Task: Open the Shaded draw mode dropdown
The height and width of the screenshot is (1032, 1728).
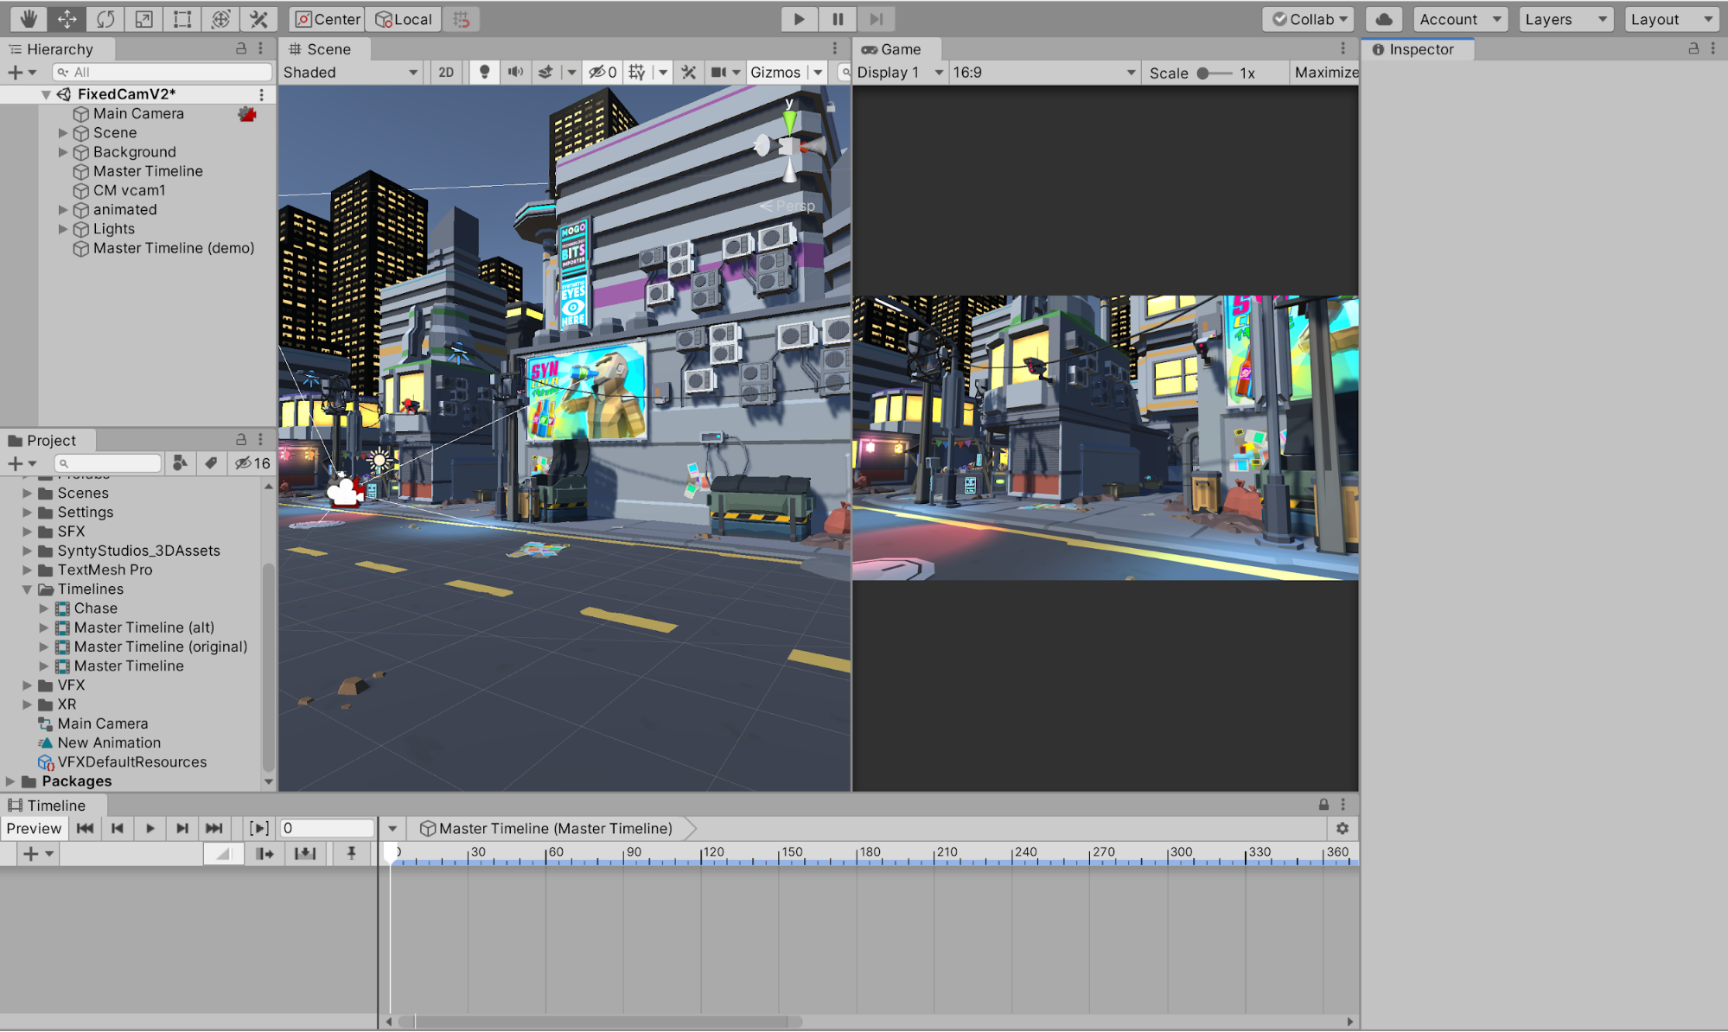Action: point(350,73)
